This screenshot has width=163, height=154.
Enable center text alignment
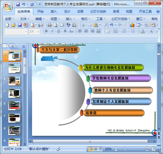(x=86, y=31)
